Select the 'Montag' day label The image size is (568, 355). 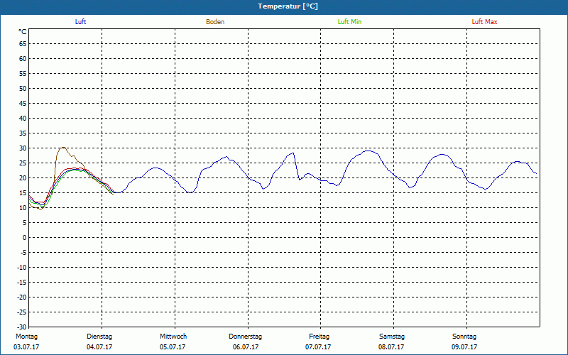pyautogui.click(x=26, y=337)
